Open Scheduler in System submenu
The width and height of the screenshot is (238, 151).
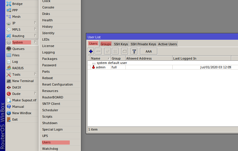click(60, 110)
